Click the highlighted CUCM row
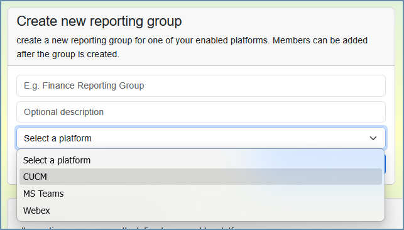Screen dimensions: 404x230 [x=200, y=177]
